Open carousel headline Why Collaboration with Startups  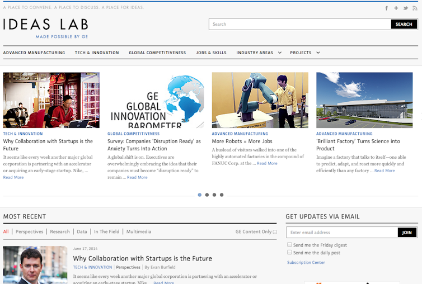[48, 145]
